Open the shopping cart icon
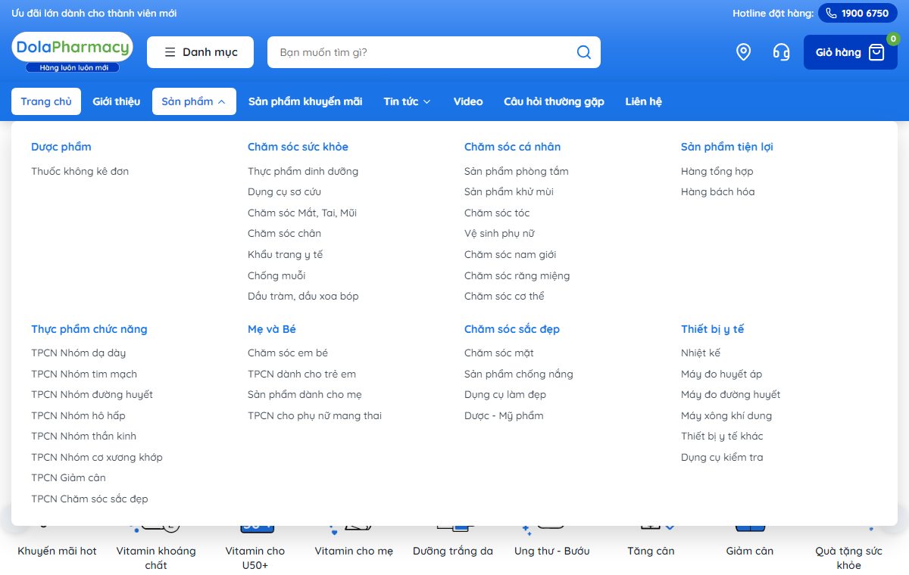Screen dimensions: 909x575 876,52
